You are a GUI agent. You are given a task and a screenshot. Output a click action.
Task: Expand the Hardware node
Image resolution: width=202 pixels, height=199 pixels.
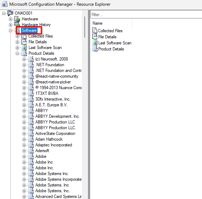(10, 19)
